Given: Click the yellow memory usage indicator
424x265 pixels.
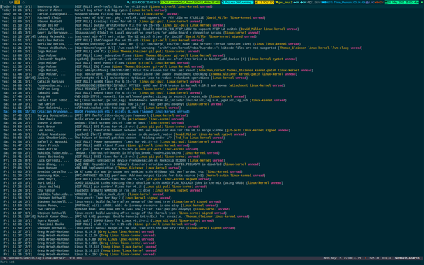Looking at the screenshot, I should tap(264, 2).
